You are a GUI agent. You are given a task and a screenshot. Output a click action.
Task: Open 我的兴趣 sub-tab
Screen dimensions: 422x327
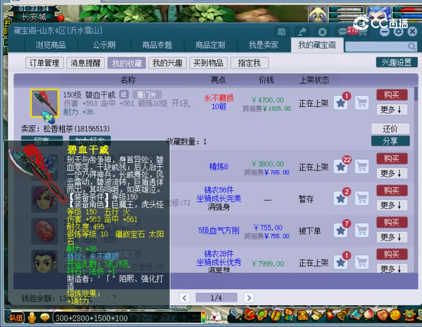[167, 63]
